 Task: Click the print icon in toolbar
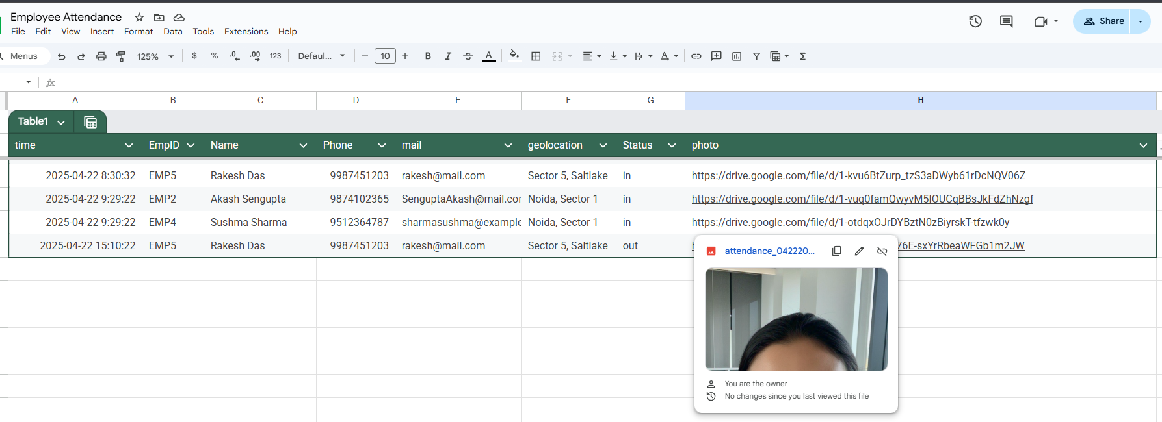[101, 56]
